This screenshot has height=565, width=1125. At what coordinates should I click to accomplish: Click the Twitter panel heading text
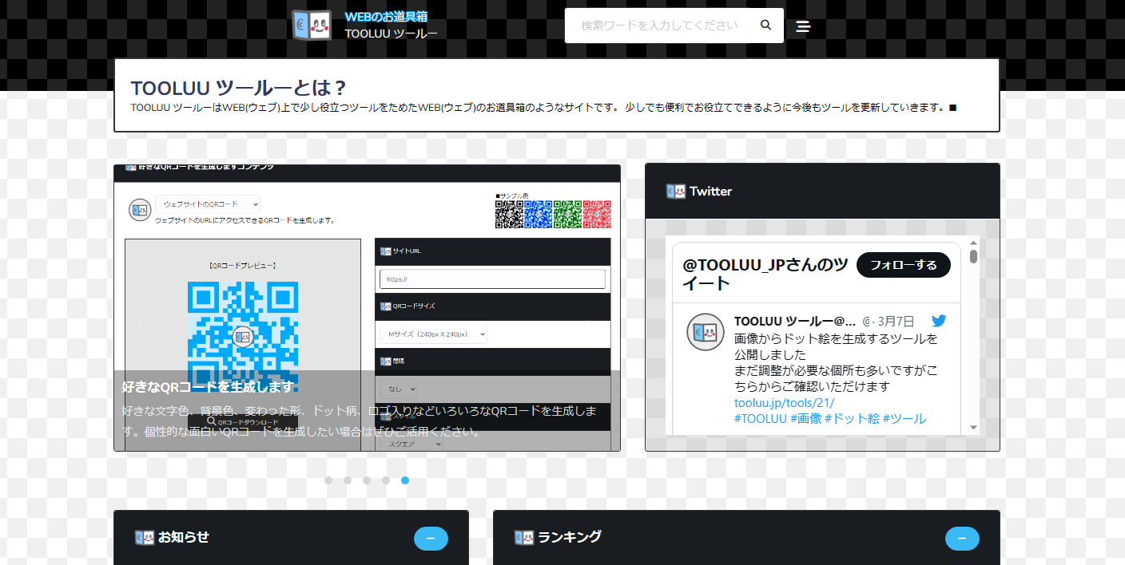click(x=710, y=192)
